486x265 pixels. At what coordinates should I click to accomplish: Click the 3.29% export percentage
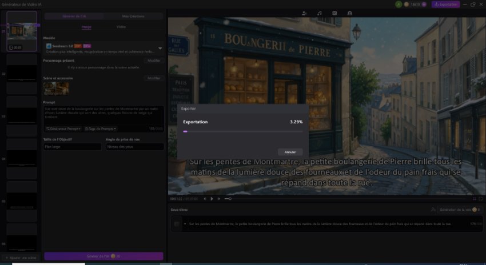tap(296, 122)
